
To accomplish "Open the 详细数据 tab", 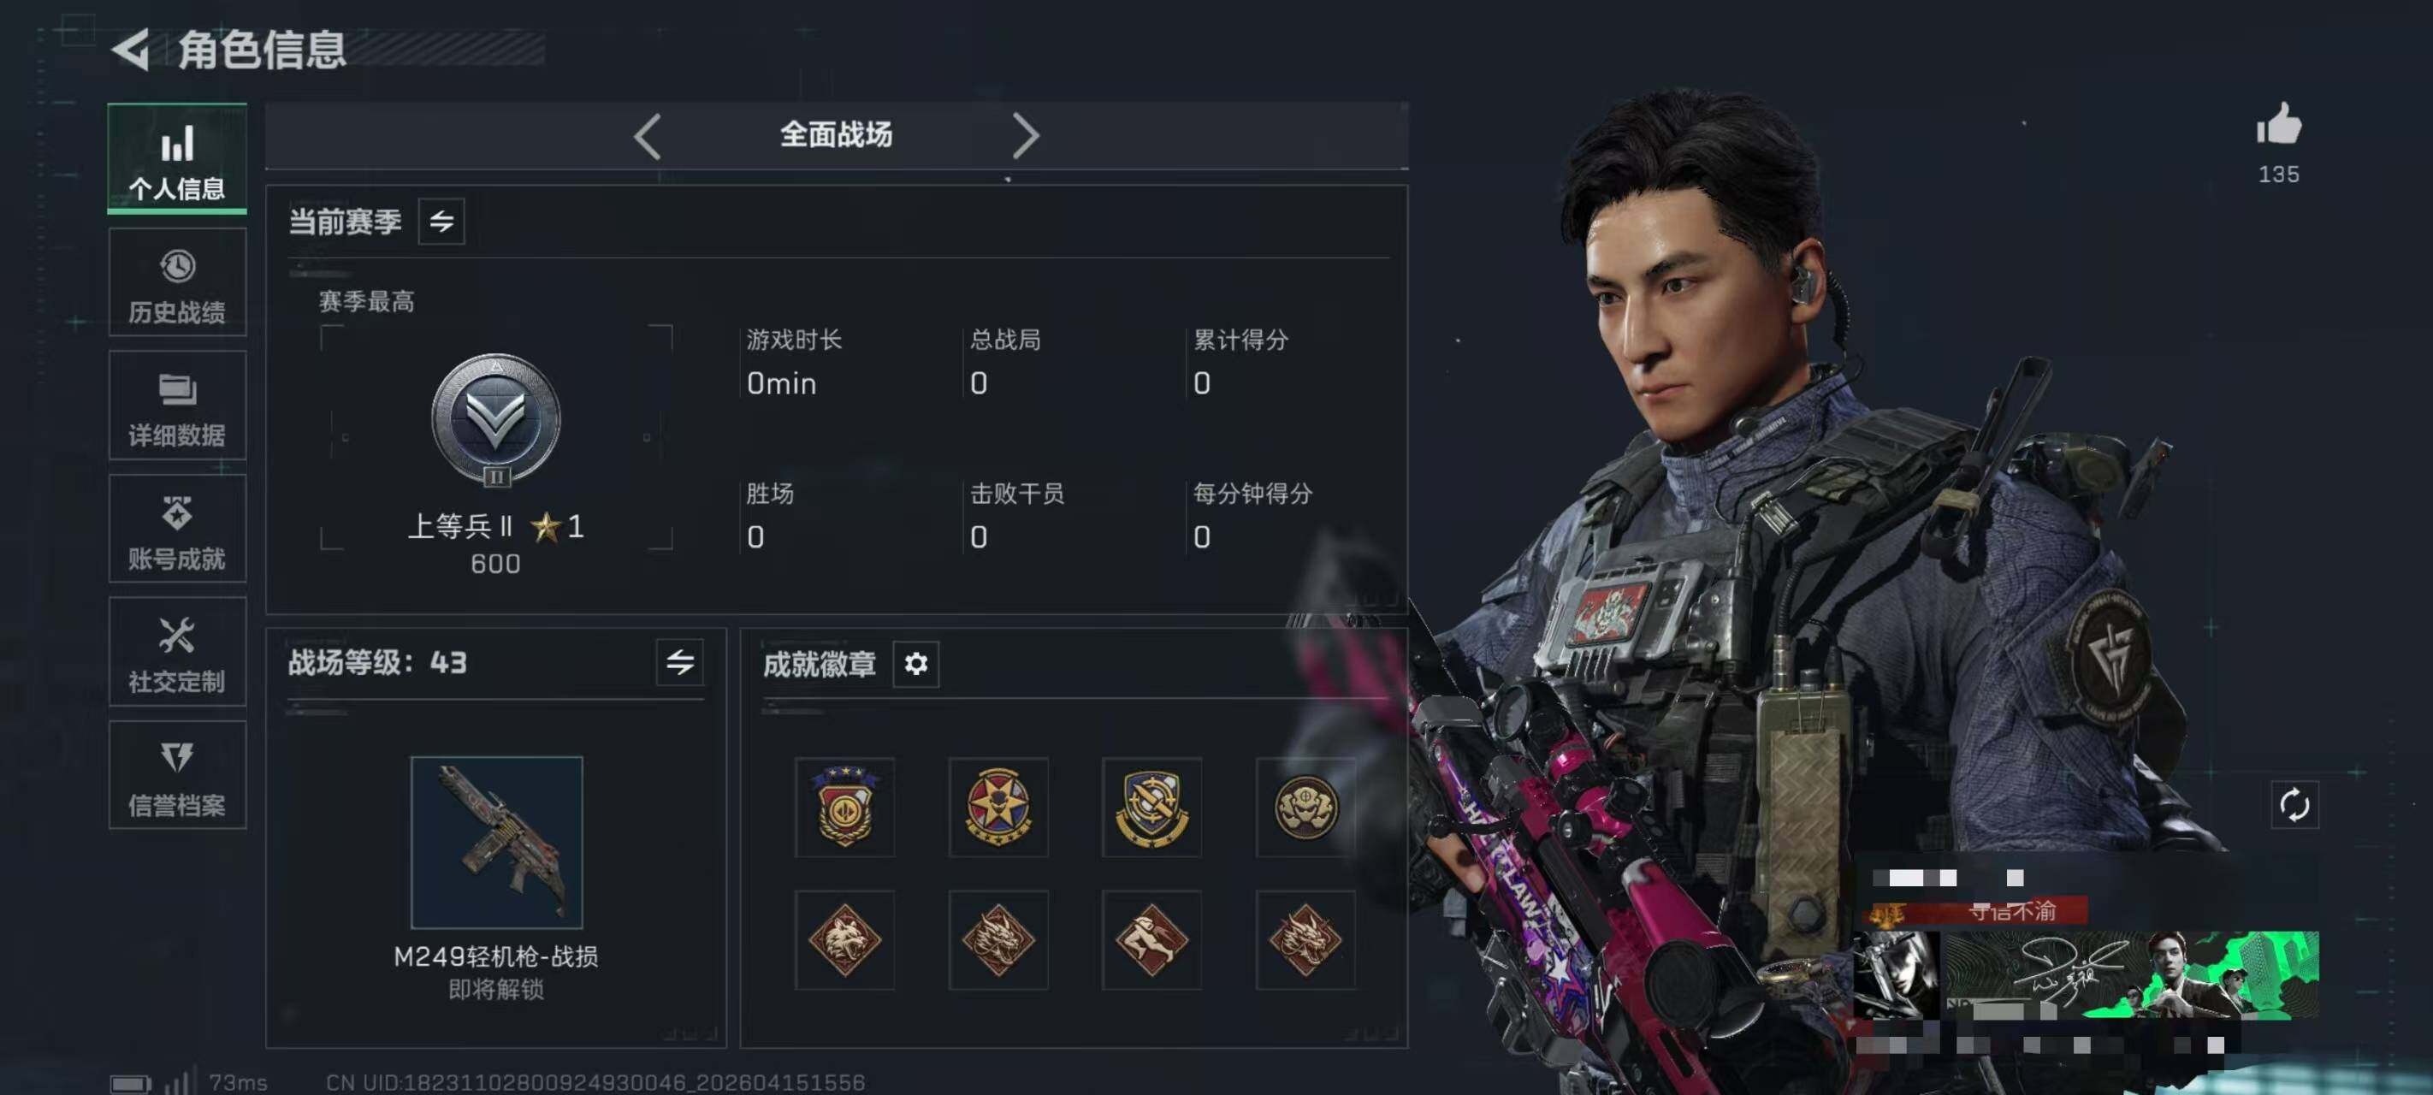I will point(178,405).
